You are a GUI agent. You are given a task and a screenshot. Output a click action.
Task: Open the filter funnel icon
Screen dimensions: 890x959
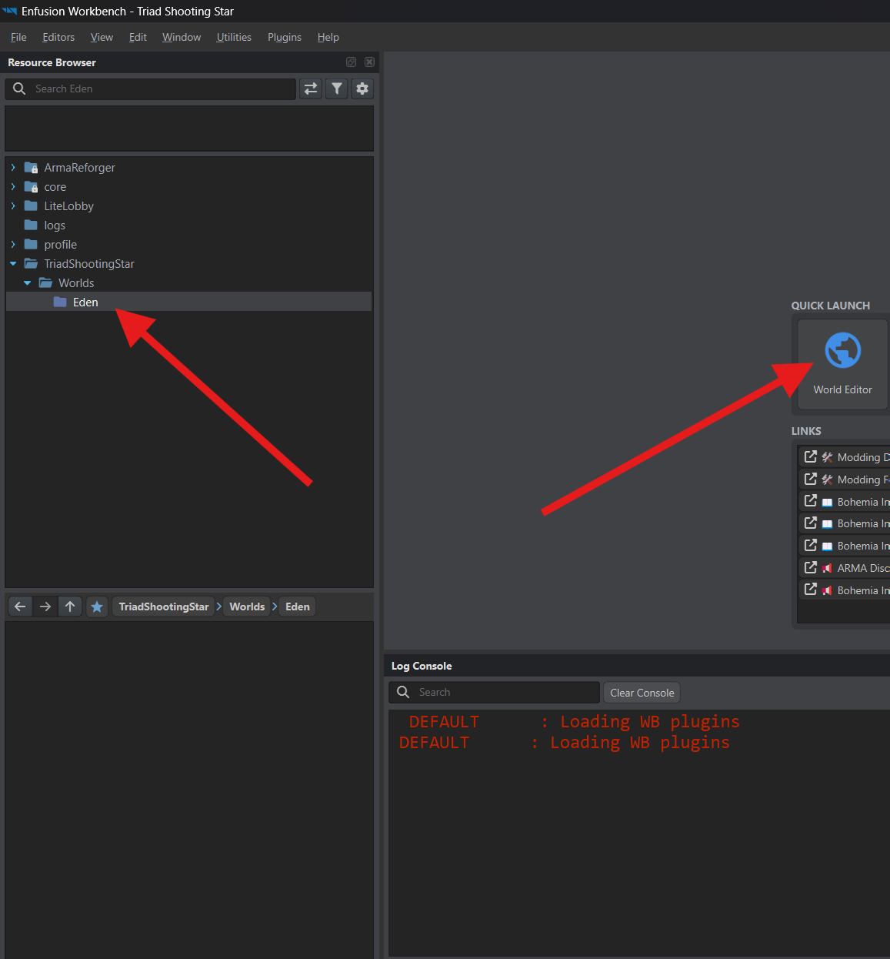tap(337, 89)
